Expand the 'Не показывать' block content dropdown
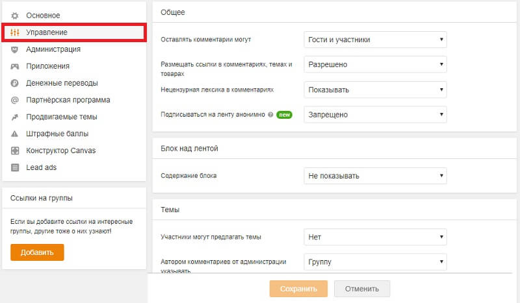The image size is (520, 303). [375, 175]
